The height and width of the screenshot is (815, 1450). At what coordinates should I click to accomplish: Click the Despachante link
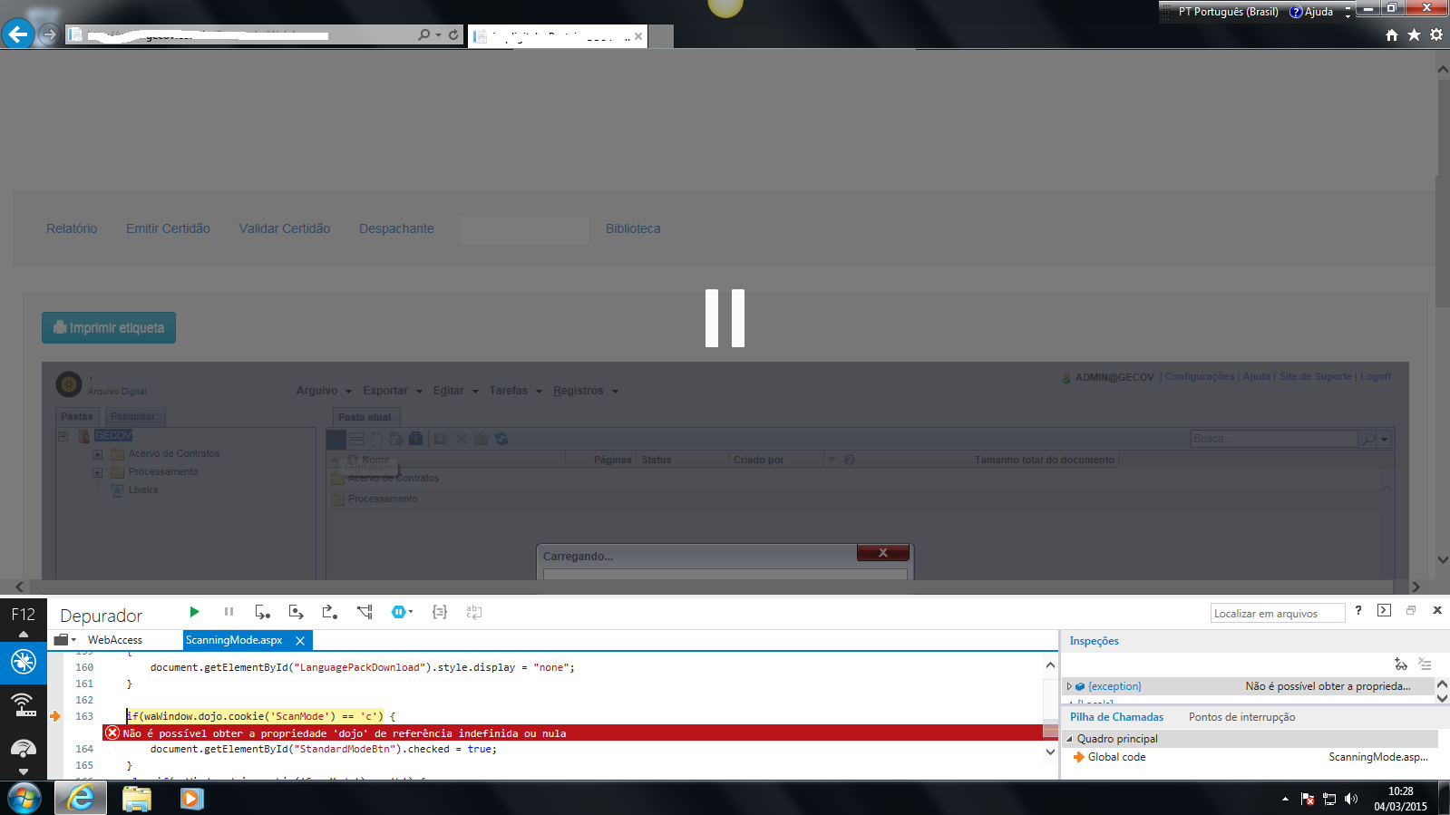pyautogui.click(x=396, y=228)
